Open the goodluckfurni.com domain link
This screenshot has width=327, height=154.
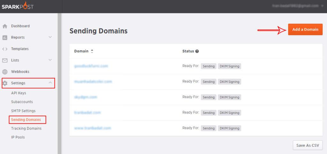pos(91,66)
